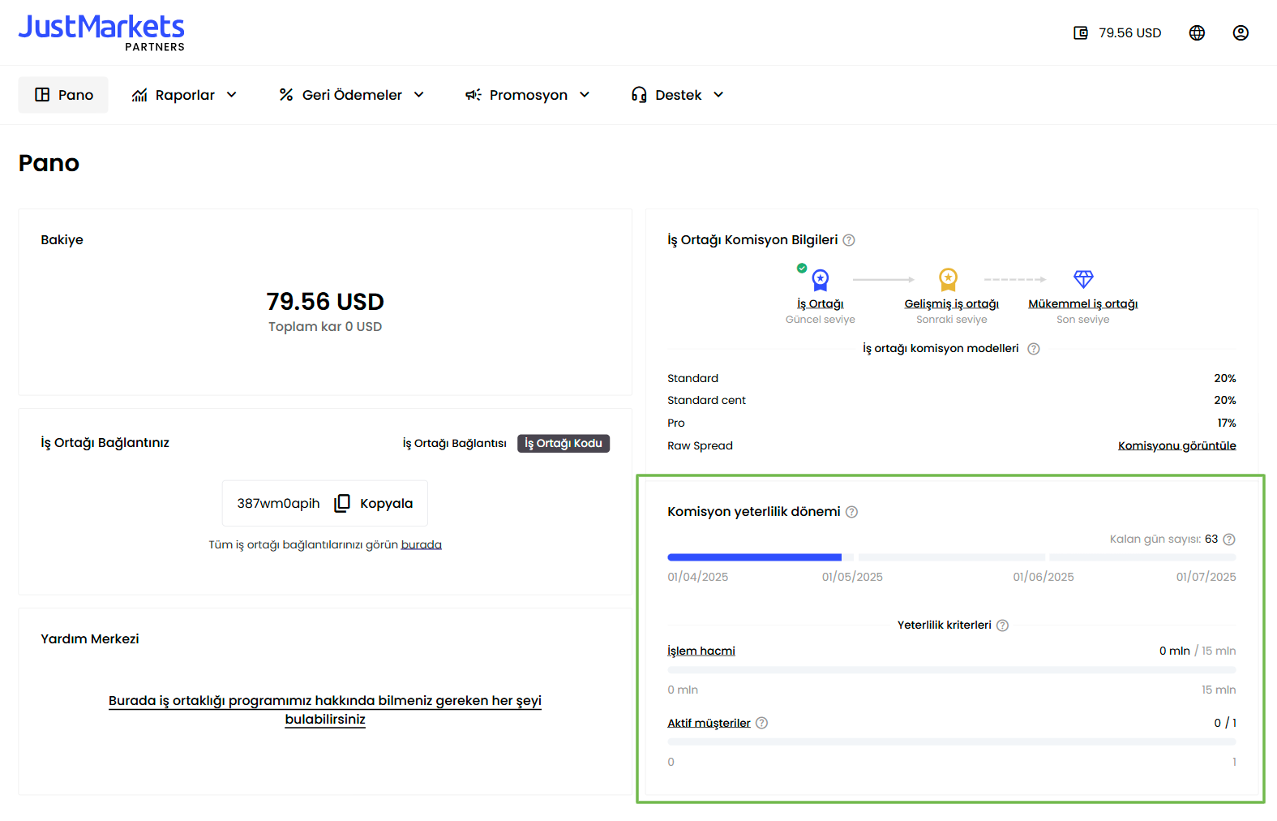The image size is (1277, 821).
Task: Click the Raw Spread row label
Action: [x=700, y=445]
